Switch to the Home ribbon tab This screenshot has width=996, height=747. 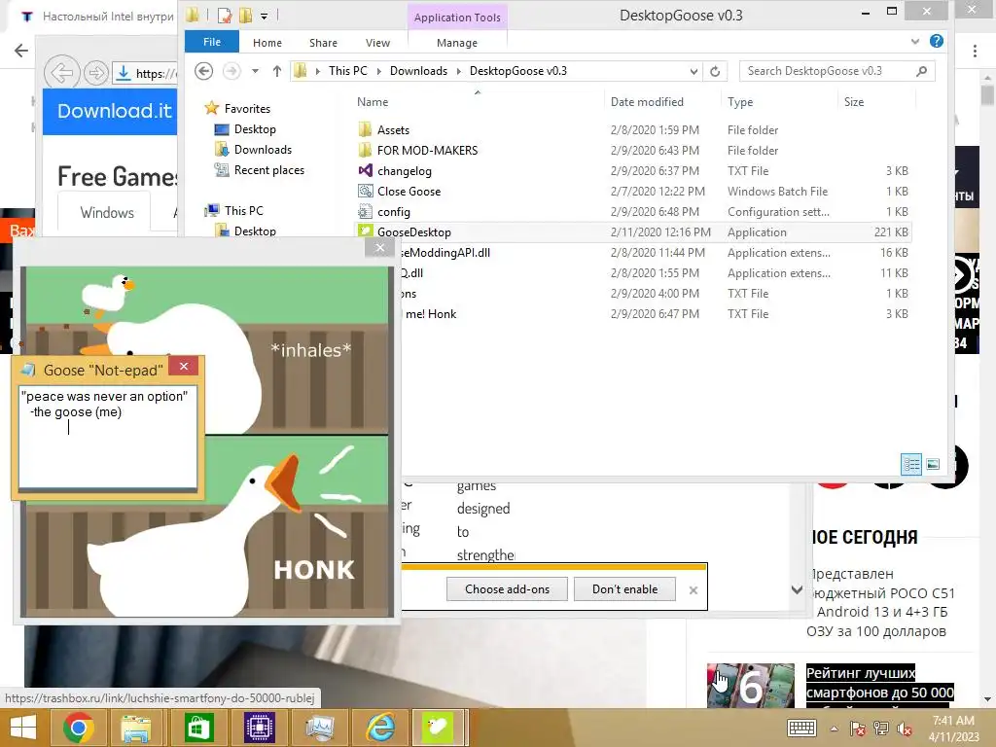267,43
